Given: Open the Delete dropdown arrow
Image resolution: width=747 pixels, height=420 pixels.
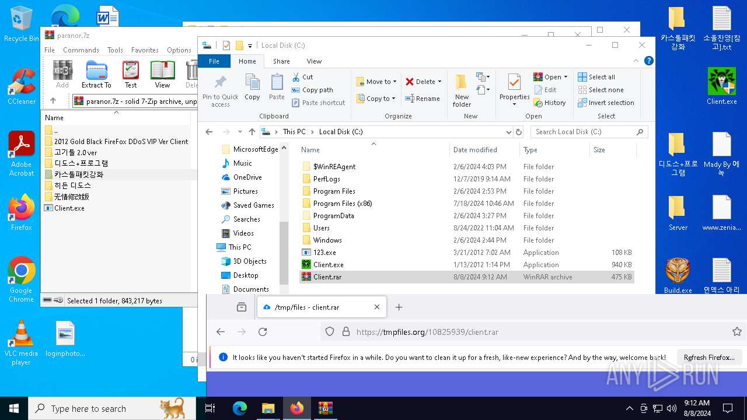Looking at the screenshot, I should pos(439,82).
